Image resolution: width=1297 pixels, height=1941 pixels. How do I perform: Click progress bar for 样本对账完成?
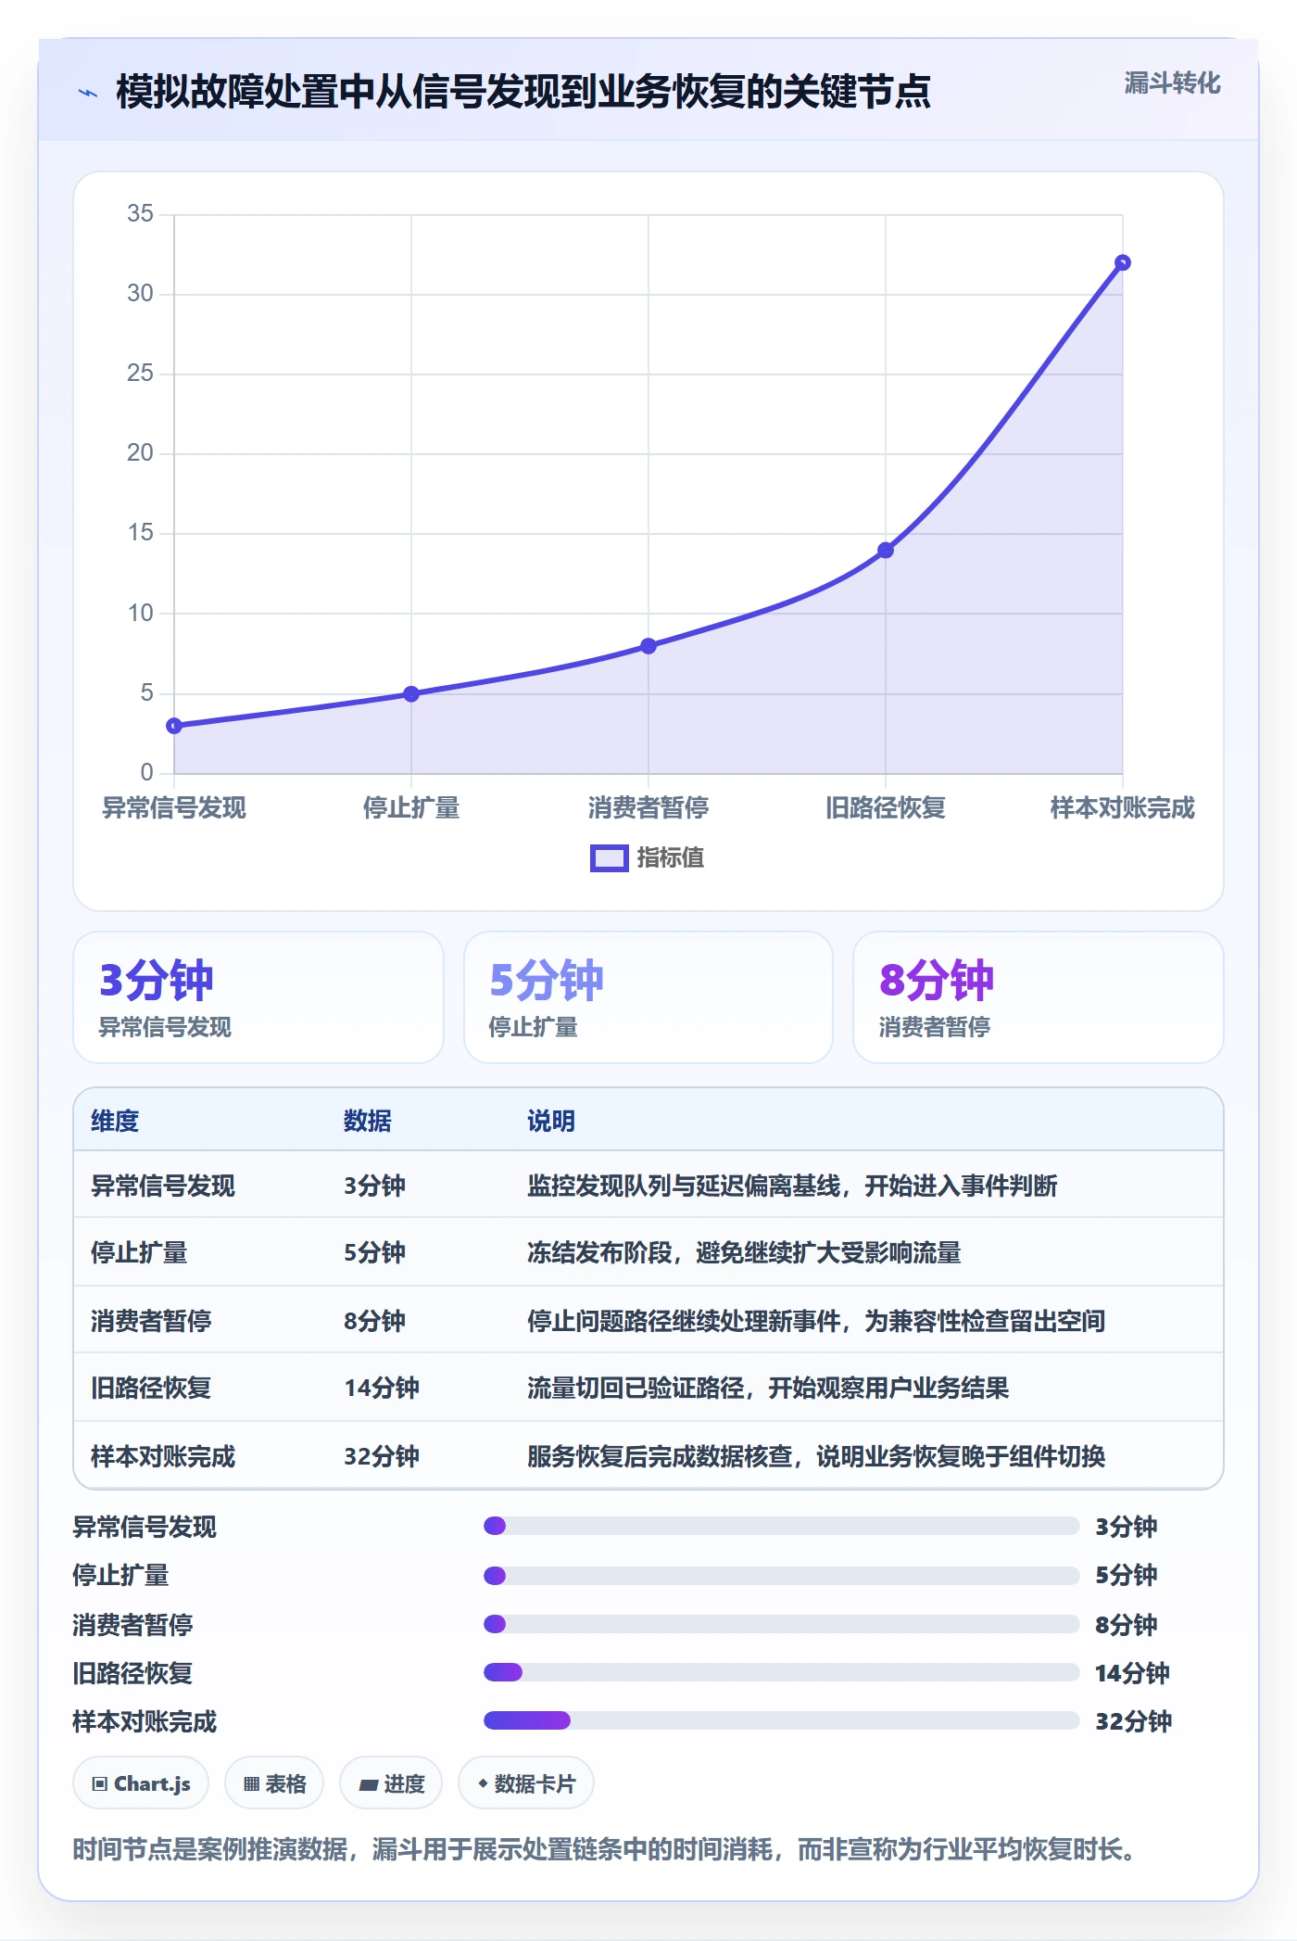click(782, 1720)
